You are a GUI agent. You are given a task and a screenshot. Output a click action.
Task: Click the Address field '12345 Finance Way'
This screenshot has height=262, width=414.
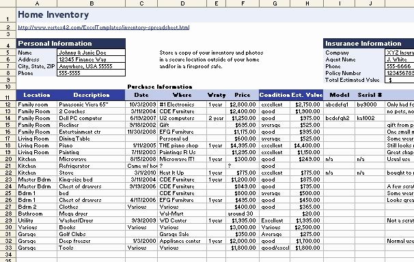tap(91, 59)
